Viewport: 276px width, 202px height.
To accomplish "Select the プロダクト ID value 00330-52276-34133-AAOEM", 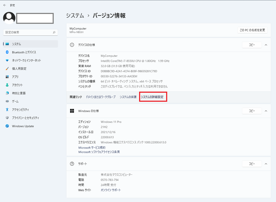I will [119, 76].
